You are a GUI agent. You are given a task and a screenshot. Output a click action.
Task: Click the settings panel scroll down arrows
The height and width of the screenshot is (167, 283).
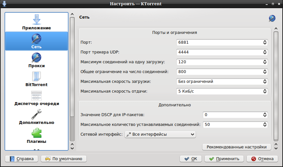click(276, 146)
